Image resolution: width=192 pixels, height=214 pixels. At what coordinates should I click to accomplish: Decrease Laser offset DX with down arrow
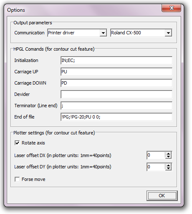(168, 157)
